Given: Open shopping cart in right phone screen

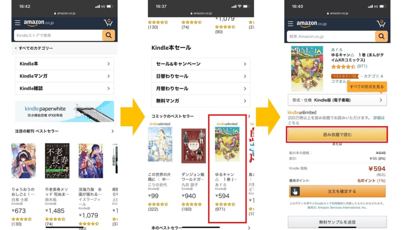Looking at the screenshot, I should 381,24.
